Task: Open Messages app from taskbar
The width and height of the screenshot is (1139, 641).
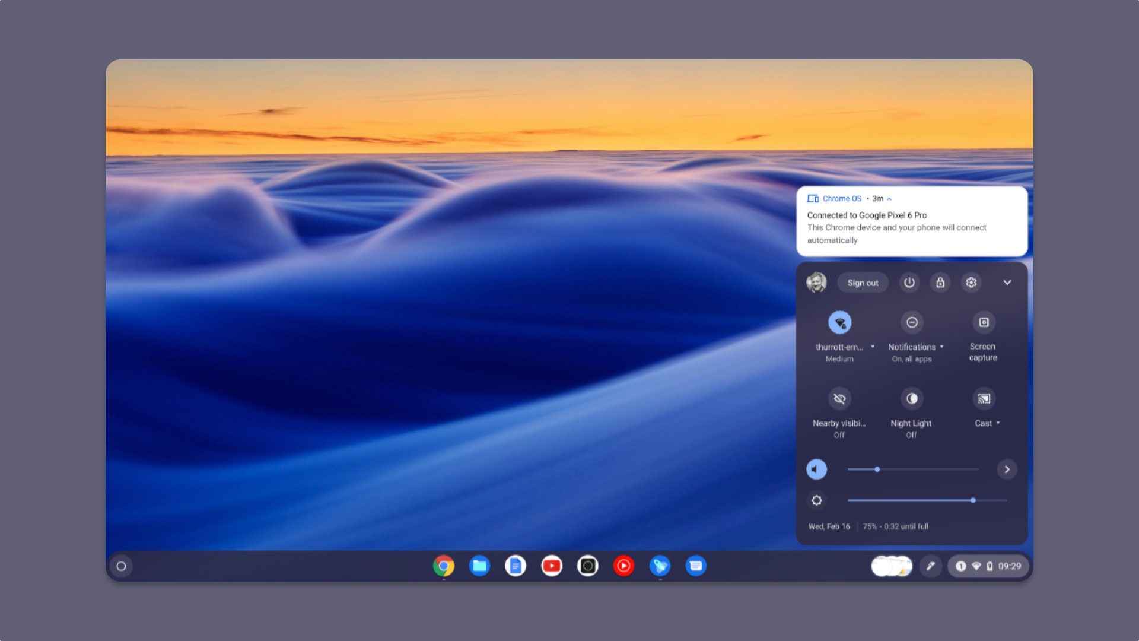Action: click(695, 566)
